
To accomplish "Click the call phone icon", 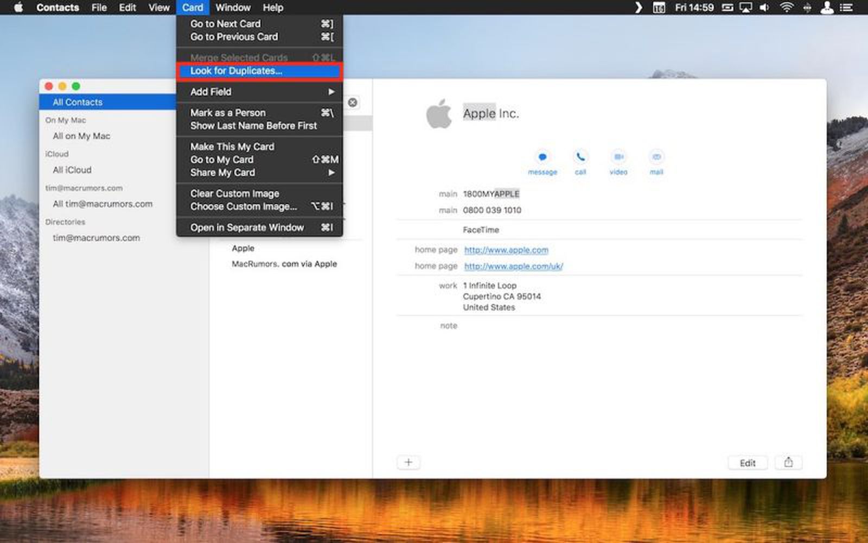I will (x=580, y=157).
